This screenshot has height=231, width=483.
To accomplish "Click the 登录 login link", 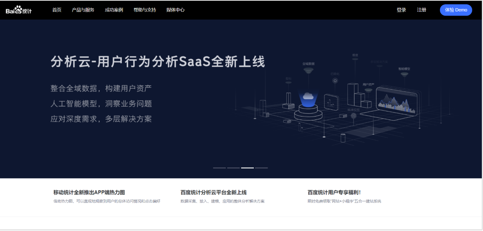I will click(x=401, y=10).
